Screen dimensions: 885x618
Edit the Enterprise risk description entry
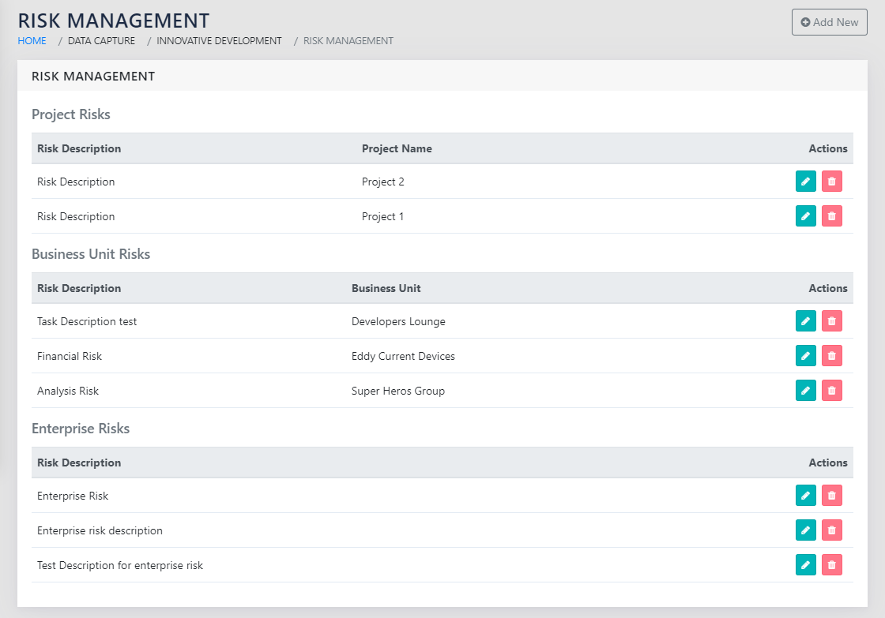pos(805,530)
